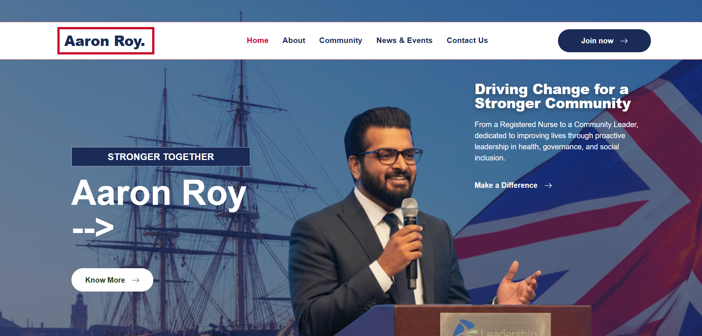This screenshot has width=702, height=336.
Task: Click the arrow next to Make a Difference
Action: (548, 186)
